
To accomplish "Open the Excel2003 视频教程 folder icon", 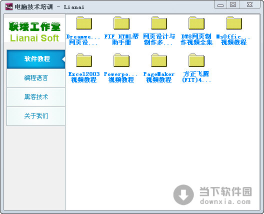I will point(84,60).
